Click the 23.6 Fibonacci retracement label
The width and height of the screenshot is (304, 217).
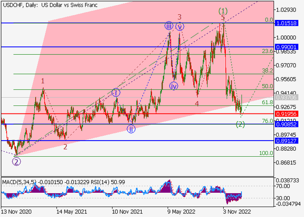coord(267,51)
